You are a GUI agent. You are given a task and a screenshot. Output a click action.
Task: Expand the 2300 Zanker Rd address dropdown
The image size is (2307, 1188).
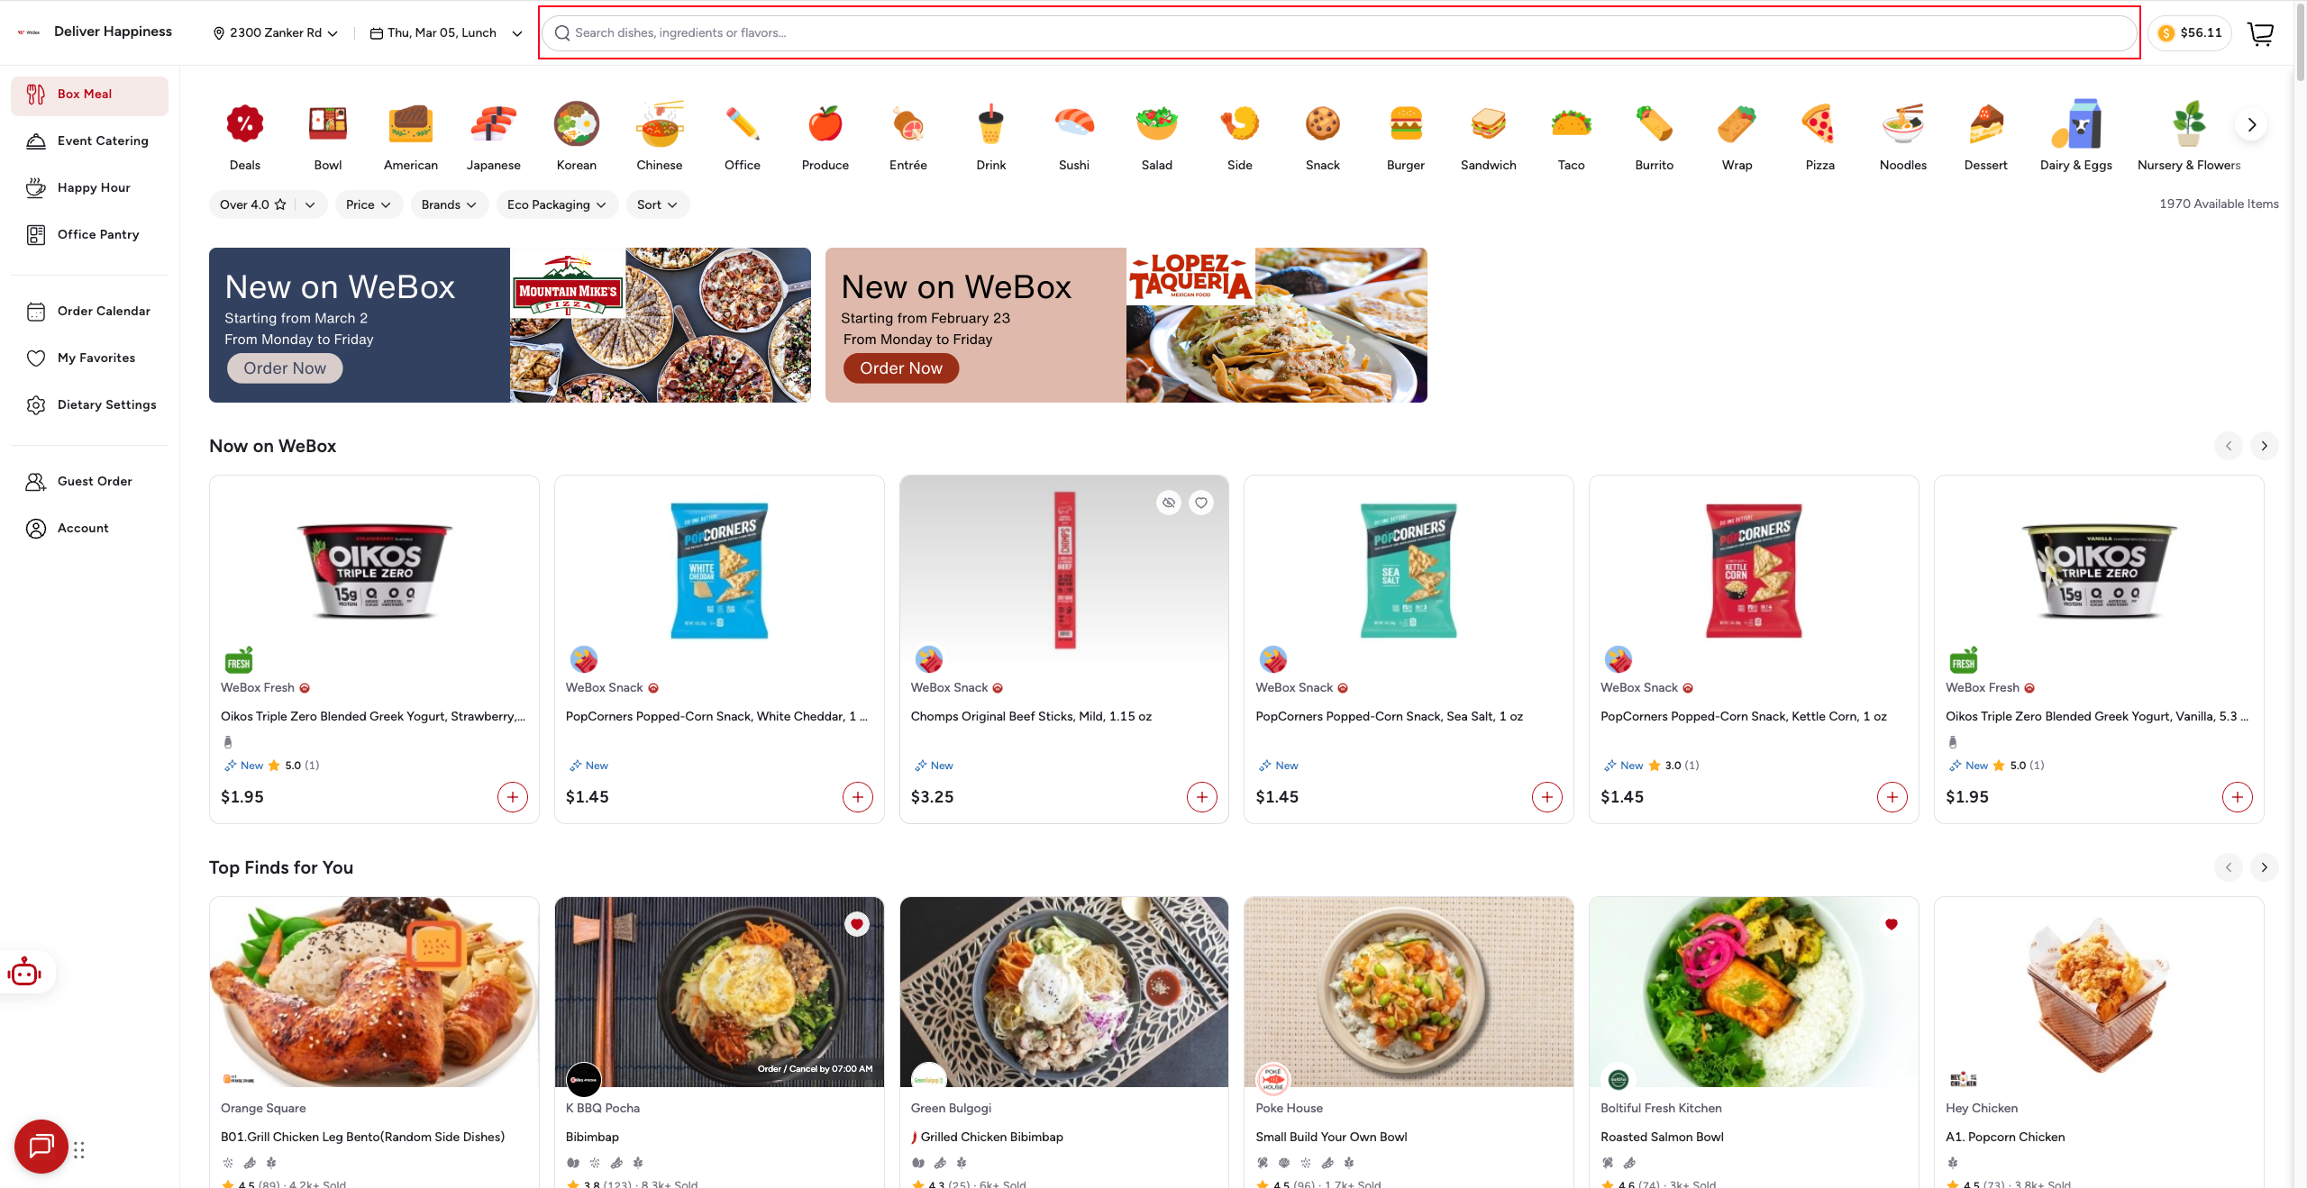276,33
